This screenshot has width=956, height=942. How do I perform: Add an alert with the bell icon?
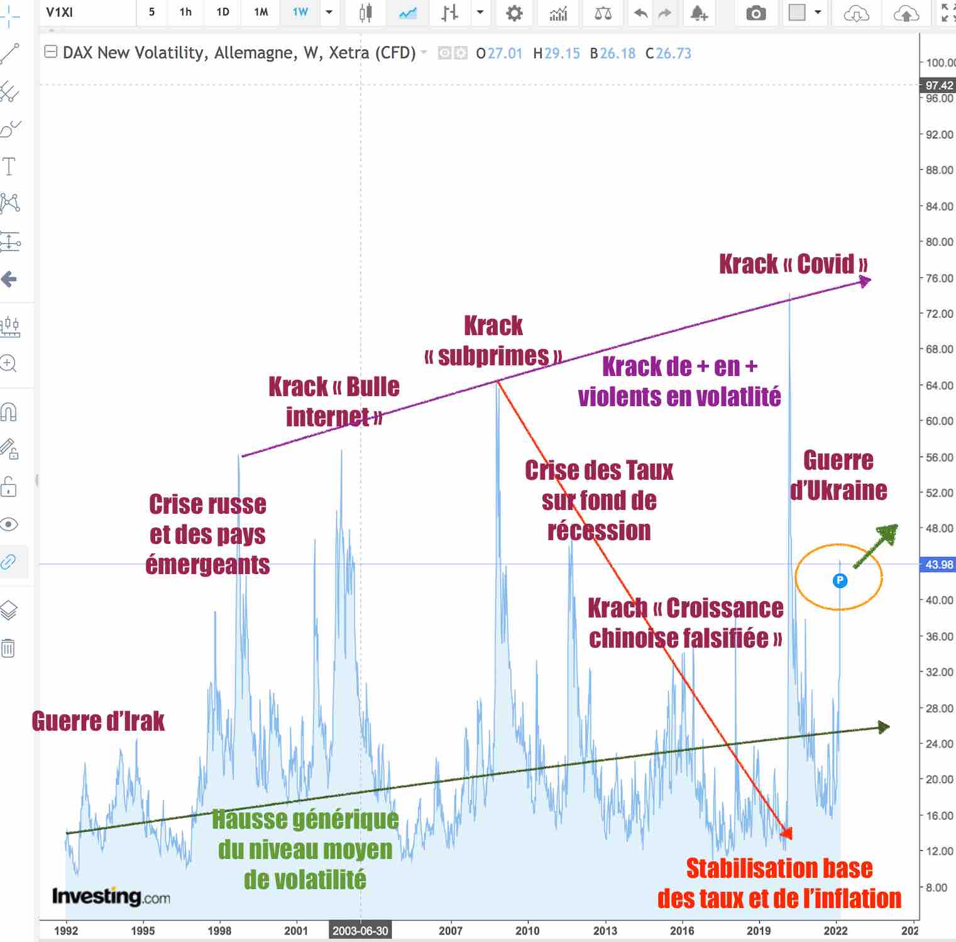(x=699, y=13)
